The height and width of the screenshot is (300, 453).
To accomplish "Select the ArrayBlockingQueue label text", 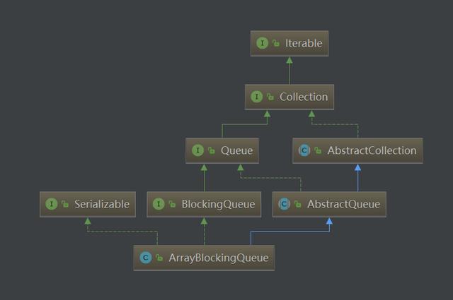I will point(218,258).
